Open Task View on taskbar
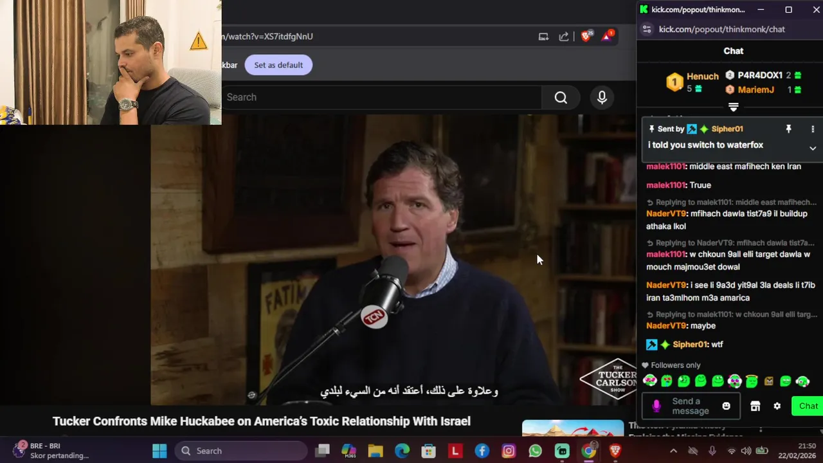This screenshot has height=463, width=823. (x=322, y=451)
